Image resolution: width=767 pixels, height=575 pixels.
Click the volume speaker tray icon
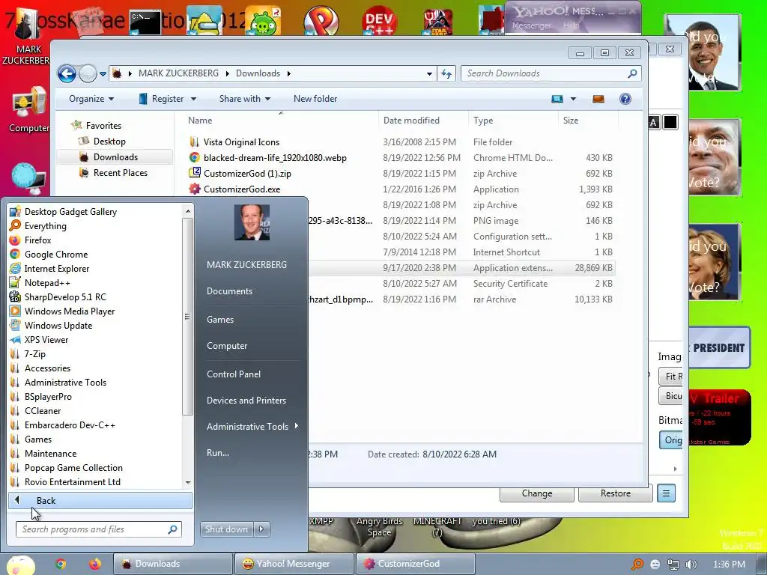tap(691, 565)
